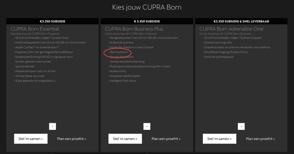The image size is (294, 154).
Task: Click the '€3.350 SUBSIDIE' banner over Born Essential
Action: pos(53,21)
